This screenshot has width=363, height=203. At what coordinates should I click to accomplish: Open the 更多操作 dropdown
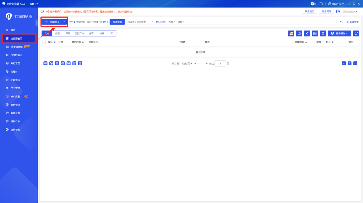click(339, 33)
